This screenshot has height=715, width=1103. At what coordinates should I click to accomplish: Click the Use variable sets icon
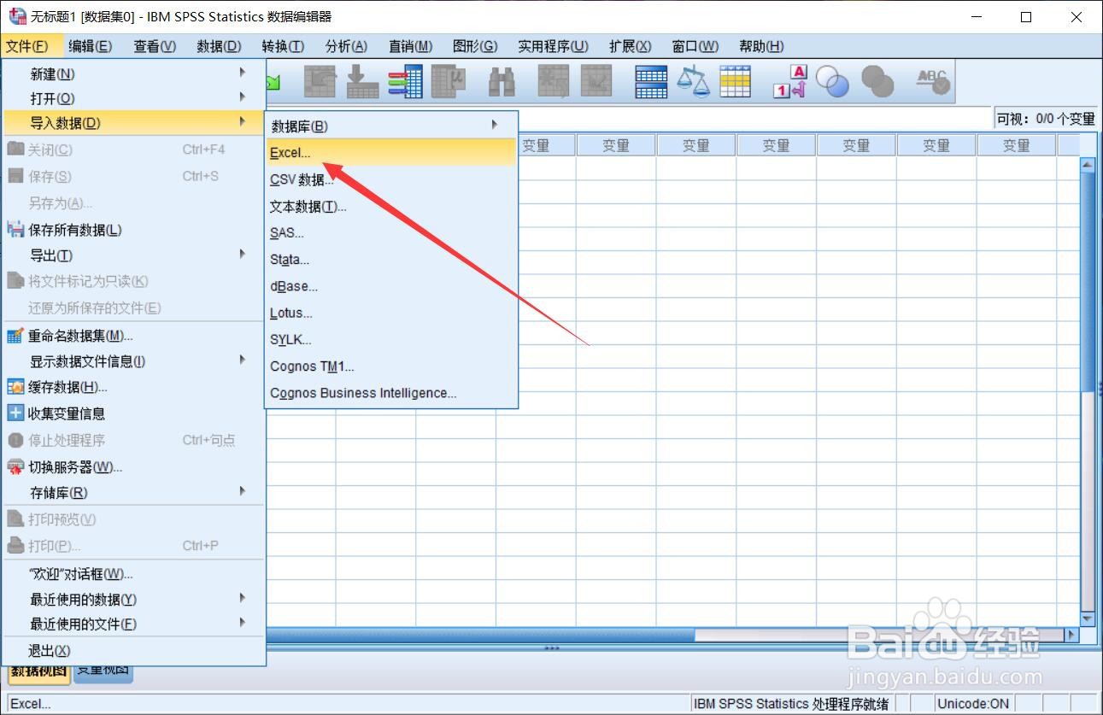[x=832, y=82]
